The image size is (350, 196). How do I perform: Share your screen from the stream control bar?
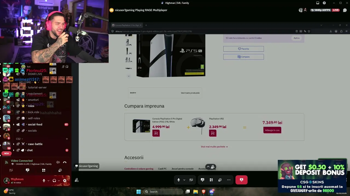[202, 180]
